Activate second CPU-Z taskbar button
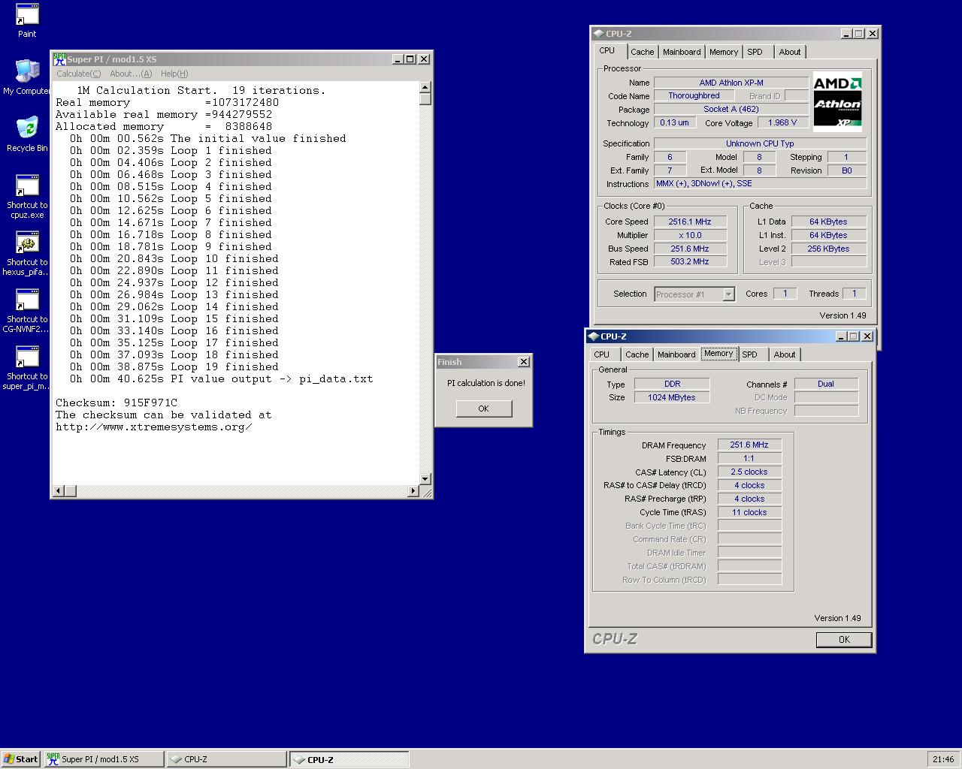This screenshot has width=962, height=769. pyautogui.click(x=349, y=759)
